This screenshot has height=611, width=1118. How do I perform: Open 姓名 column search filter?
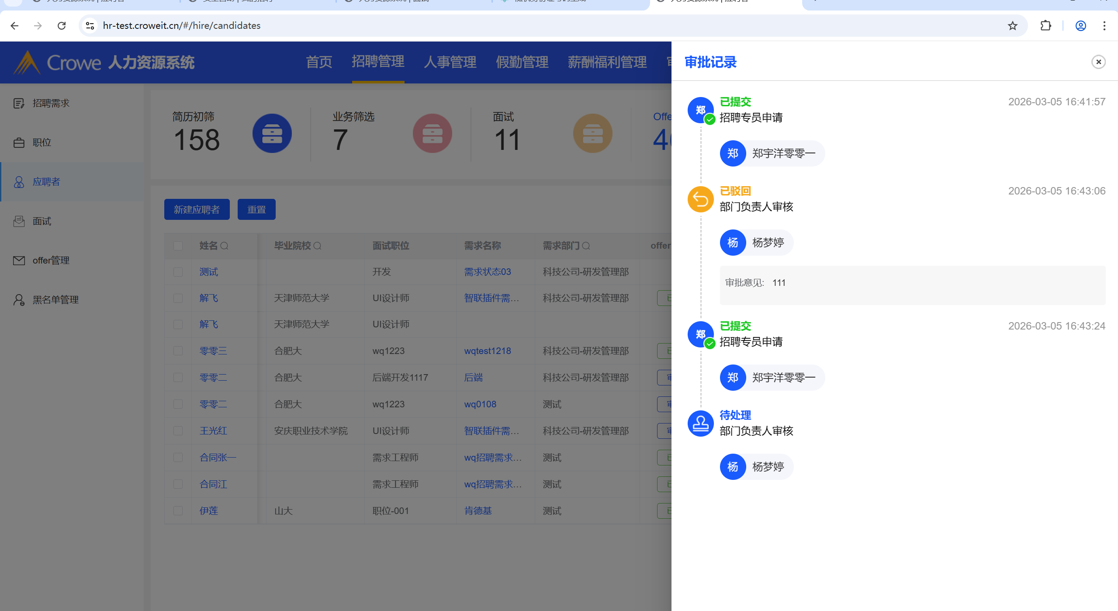[225, 246]
